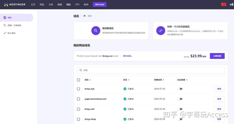Open the 网站 nav item
This screenshot has width=234, height=124.
(x=42, y=5)
